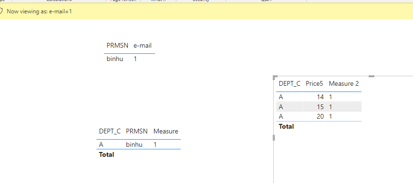Click the Total row under the Measure table
This screenshot has height=183, width=413.
[139, 154]
